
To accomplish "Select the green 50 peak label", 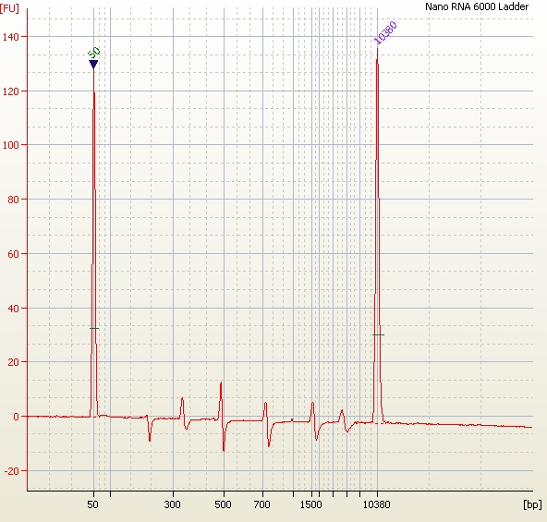I will click(x=94, y=53).
